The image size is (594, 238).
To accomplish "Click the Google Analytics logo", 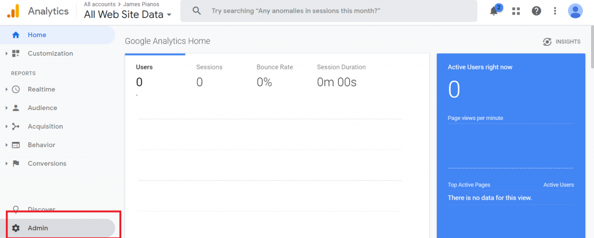I will click(x=13, y=11).
